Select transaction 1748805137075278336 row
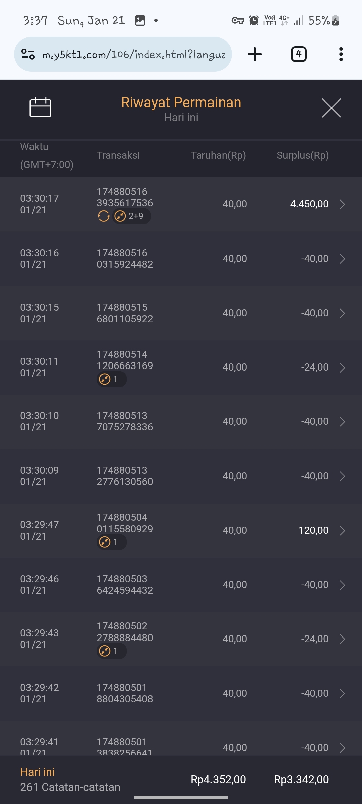 point(181,421)
